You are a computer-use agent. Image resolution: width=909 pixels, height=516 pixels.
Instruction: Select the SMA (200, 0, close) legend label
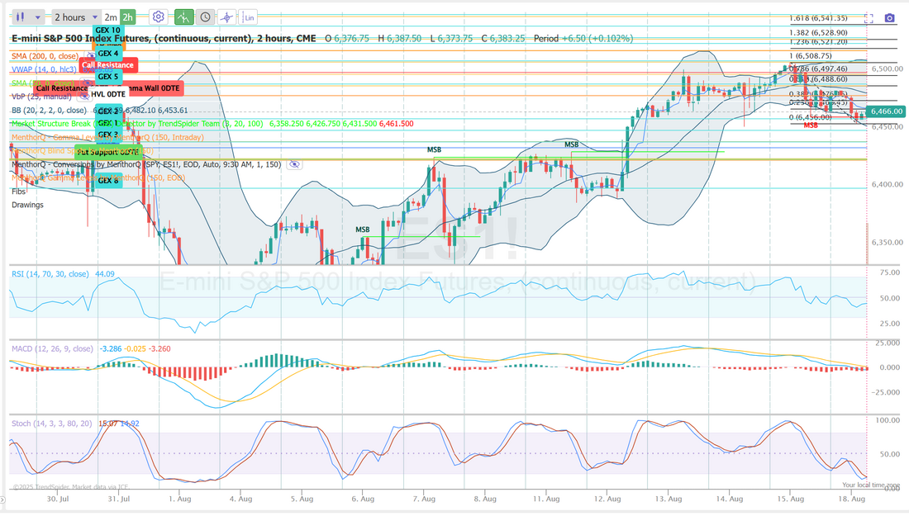[x=45, y=55]
